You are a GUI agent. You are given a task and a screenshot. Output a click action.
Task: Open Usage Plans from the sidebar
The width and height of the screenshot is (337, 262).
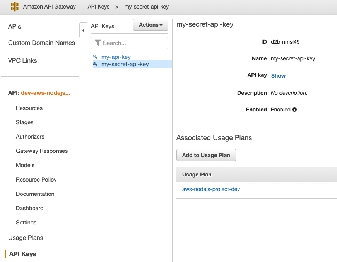pos(26,238)
